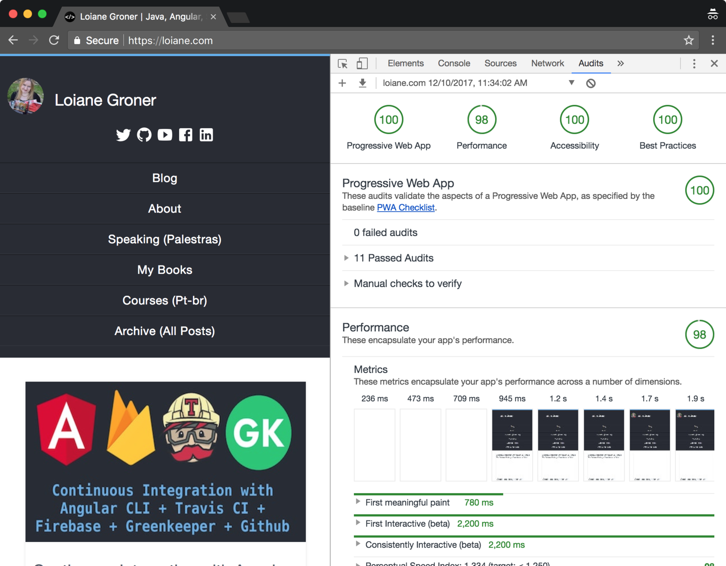Open the About menu item
The height and width of the screenshot is (566, 726).
click(x=165, y=209)
